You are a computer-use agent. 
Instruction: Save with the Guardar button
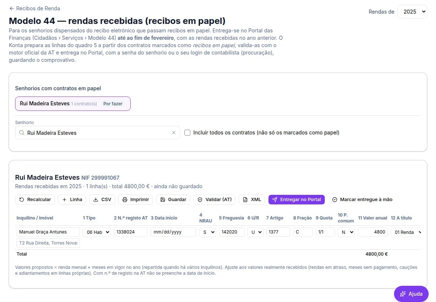tap(173, 200)
